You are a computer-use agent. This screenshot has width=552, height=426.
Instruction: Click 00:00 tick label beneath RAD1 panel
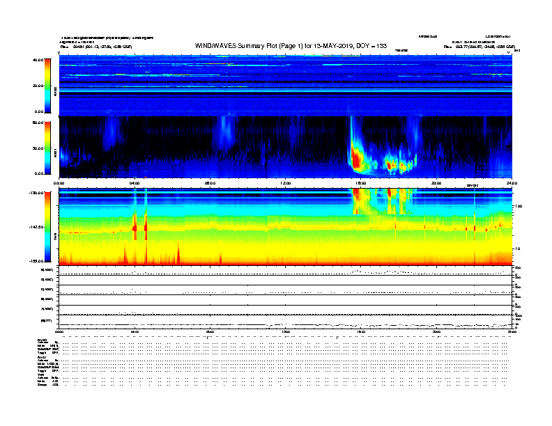tap(59, 183)
